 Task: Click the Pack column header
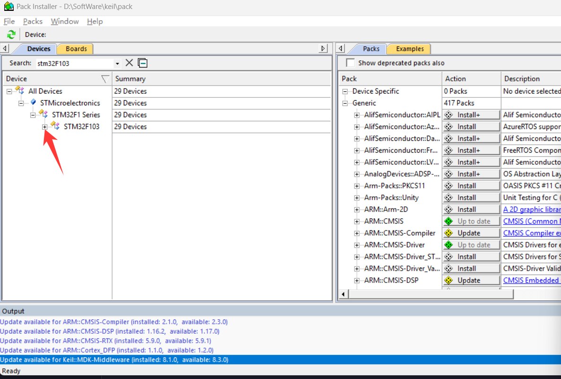[390, 79]
